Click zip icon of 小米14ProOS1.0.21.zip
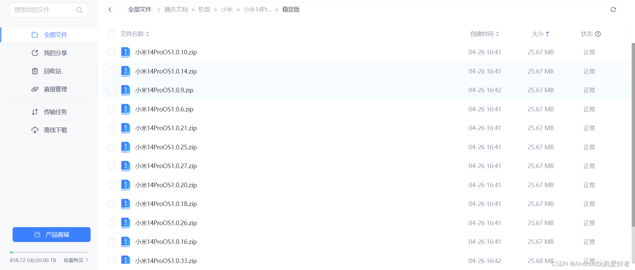Image resolution: width=635 pixels, height=270 pixels. coord(126,128)
